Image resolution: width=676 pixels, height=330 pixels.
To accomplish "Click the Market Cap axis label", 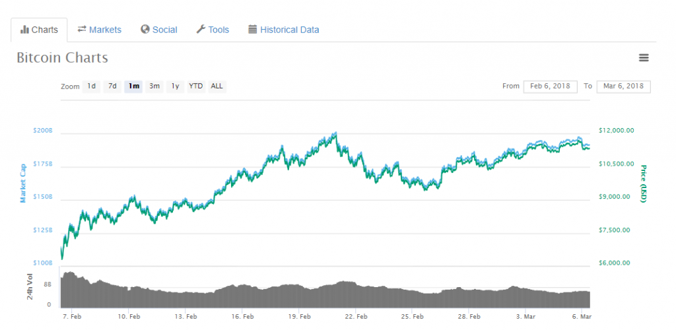I will (x=23, y=183).
